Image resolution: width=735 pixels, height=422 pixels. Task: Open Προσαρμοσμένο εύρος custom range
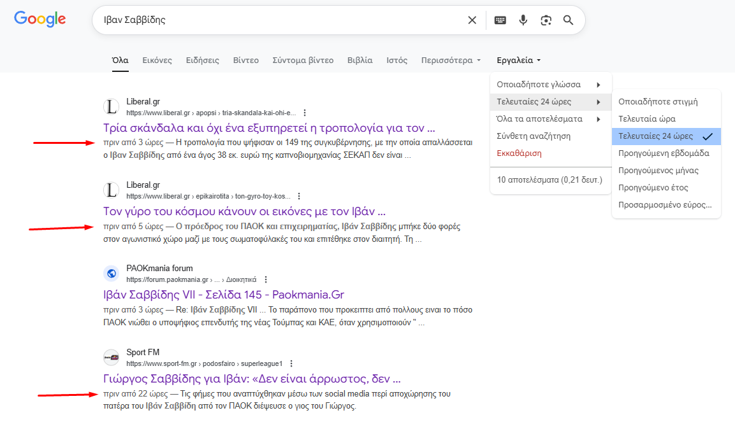coord(666,205)
